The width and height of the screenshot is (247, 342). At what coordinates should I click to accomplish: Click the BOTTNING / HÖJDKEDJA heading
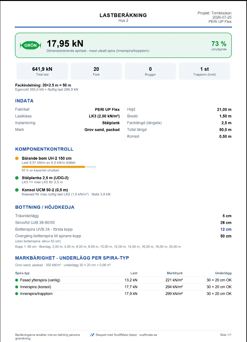pos(45,207)
